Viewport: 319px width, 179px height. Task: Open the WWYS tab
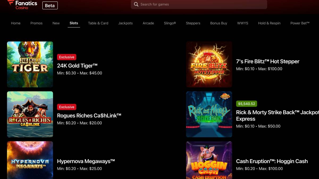[243, 23]
